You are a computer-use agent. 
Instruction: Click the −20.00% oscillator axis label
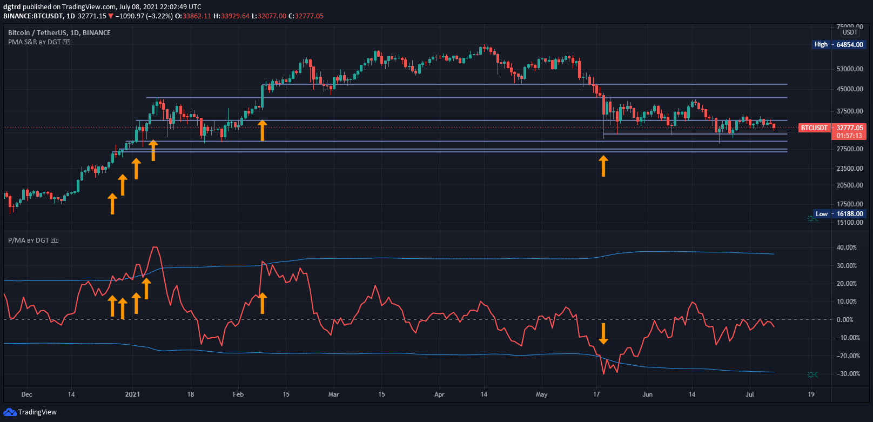[848, 356]
